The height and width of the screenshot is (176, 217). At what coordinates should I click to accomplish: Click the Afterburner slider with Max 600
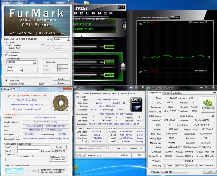(x=85, y=62)
